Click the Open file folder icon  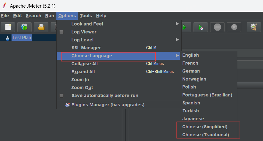(x=41, y=27)
